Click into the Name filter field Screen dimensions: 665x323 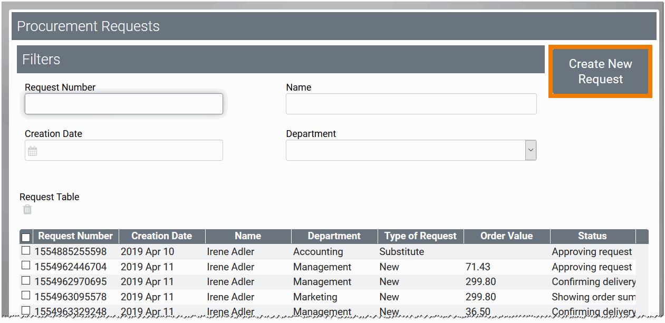pos(411,104)
